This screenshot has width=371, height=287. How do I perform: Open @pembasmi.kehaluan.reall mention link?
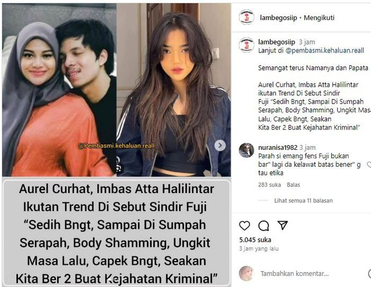[x=324, y=51]
